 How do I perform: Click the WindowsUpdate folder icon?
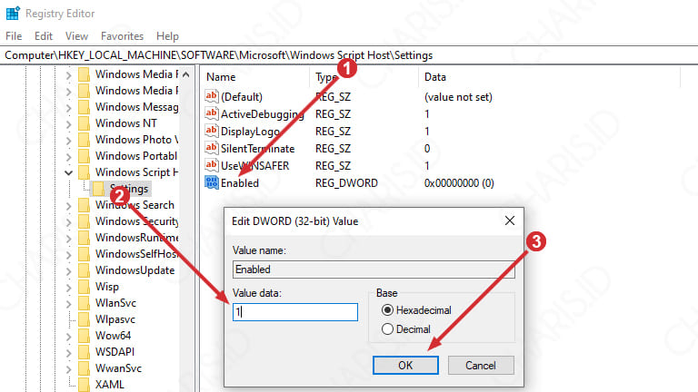[x=84, y=270]
